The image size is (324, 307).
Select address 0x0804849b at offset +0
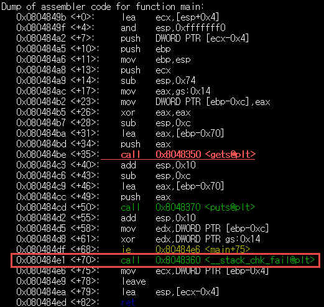click(x=41, y=17)
